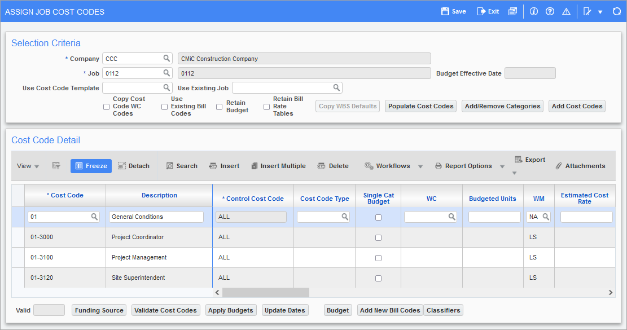Click the edit page pencil icon
627x330 pixels.
pyautogui.click(x=587, y=11)
